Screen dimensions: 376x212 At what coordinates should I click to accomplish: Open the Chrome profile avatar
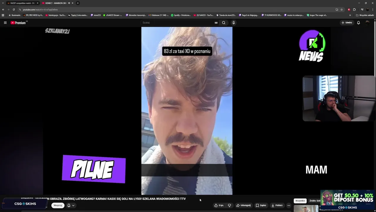click(367, 9)
